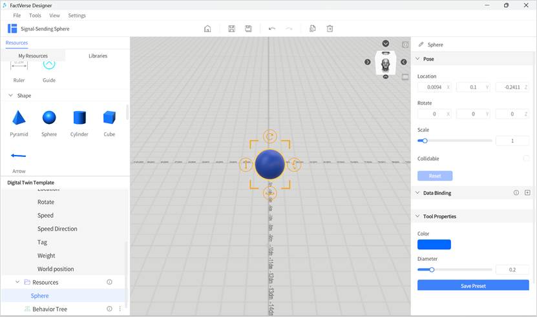Select the Resources panel tab

(16, 43)
